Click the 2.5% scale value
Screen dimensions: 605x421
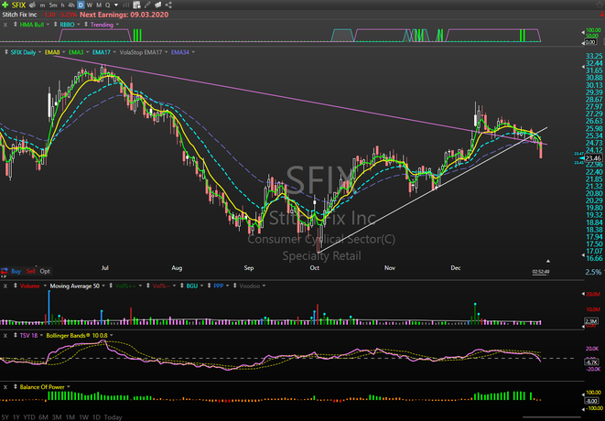(x=593, y=272)
